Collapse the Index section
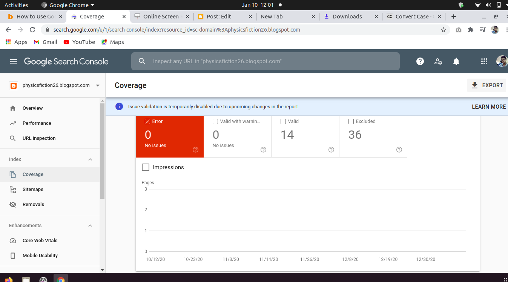Image resolution: width=508 pixels, height=282 pixels. point(90,159)
